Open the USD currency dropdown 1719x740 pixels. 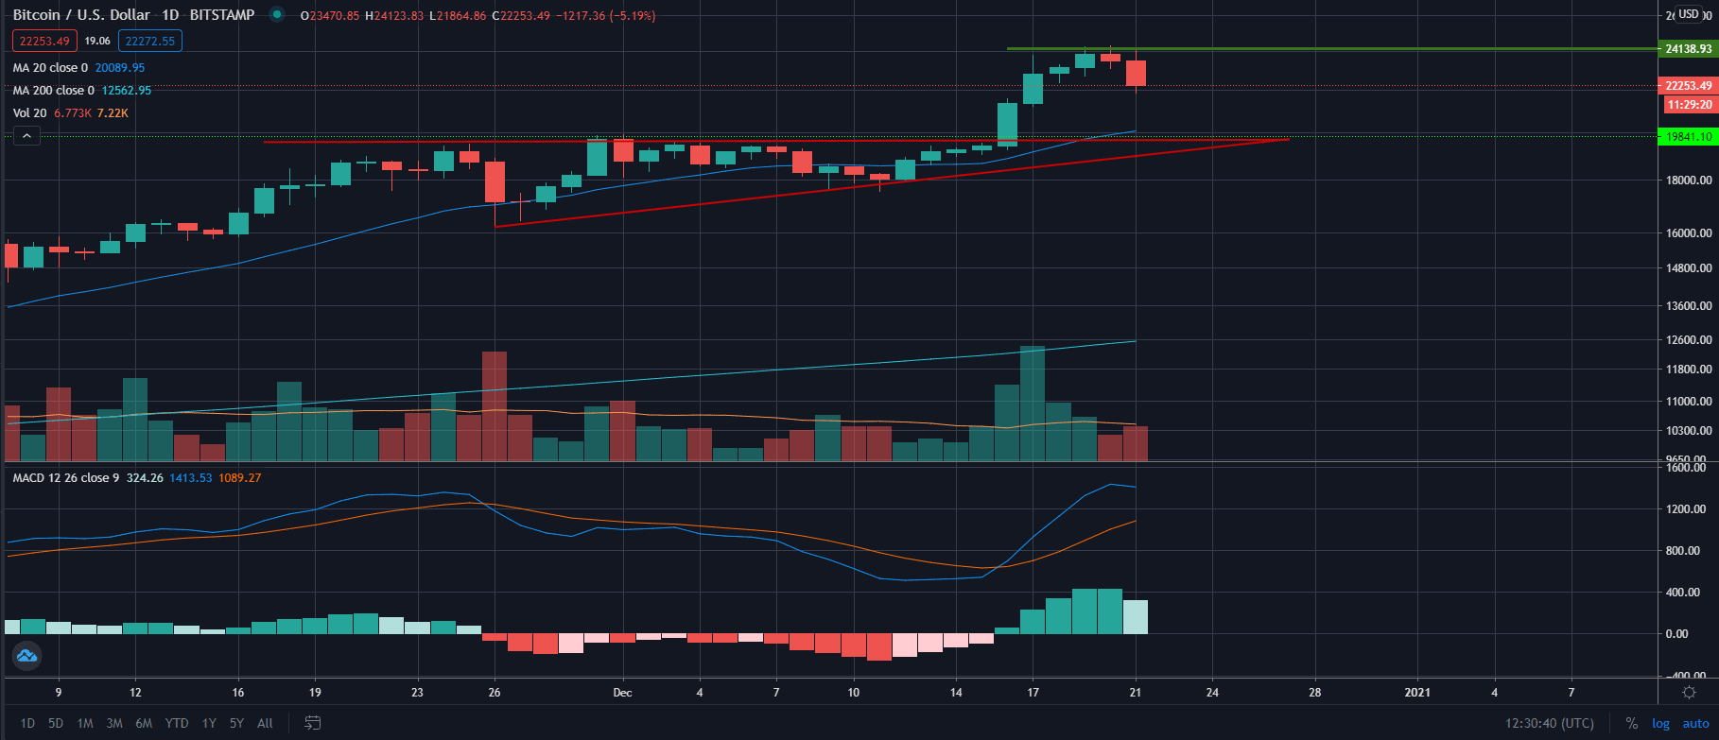pos(1689,14)
